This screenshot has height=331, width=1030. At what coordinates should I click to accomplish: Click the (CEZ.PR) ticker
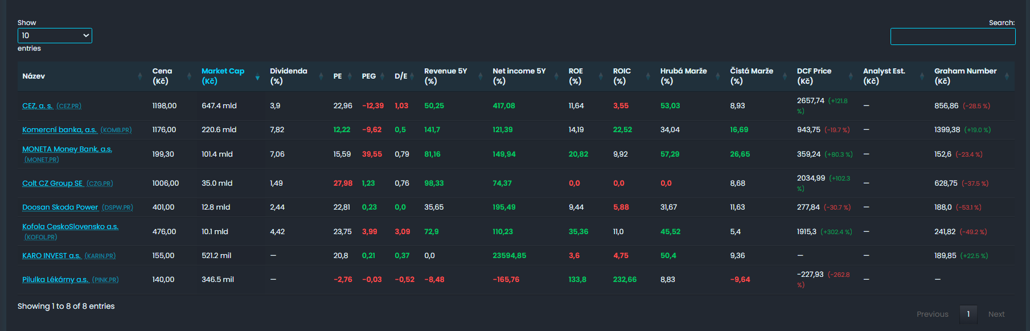coord(69,107)
